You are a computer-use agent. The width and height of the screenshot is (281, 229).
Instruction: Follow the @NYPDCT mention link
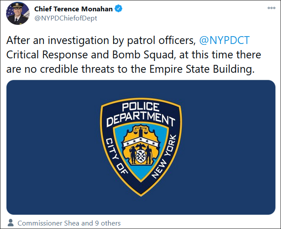coord(224,41)
